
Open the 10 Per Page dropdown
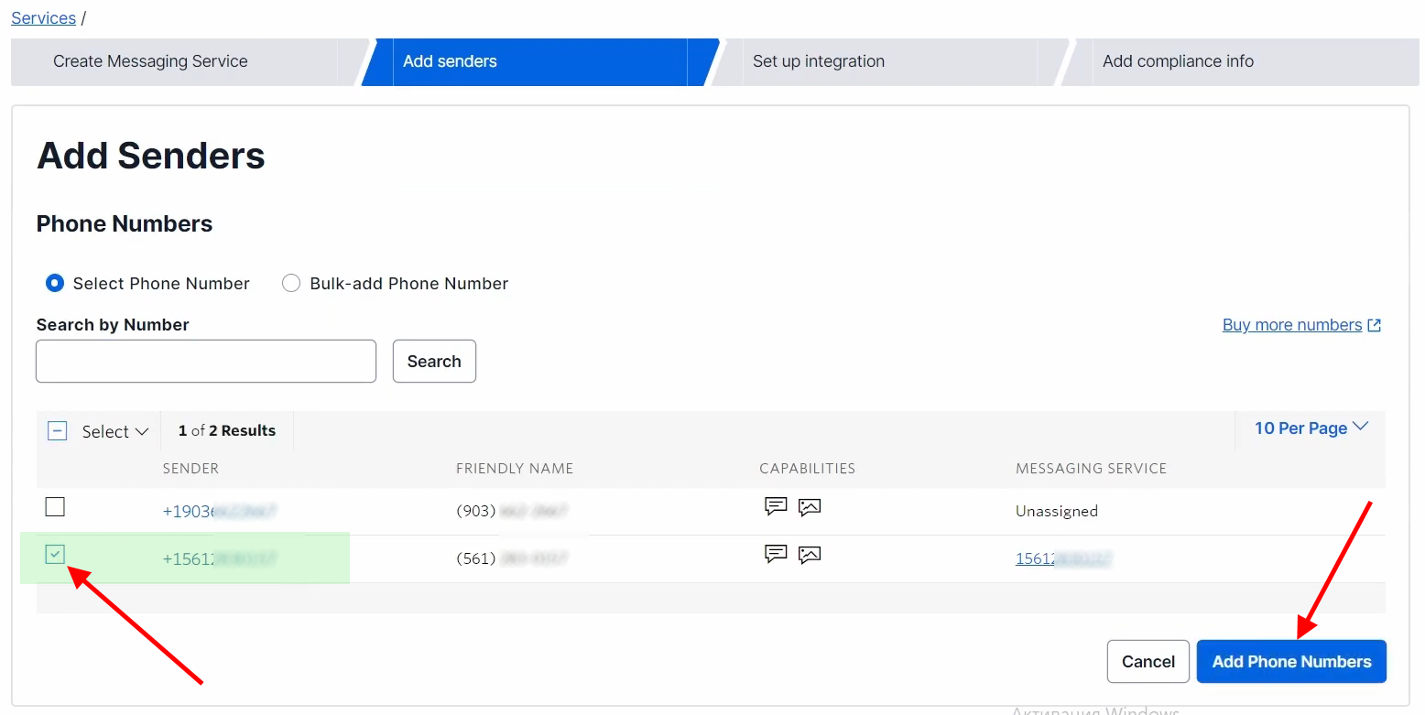pyautogui.click(x=1311, y=428)
